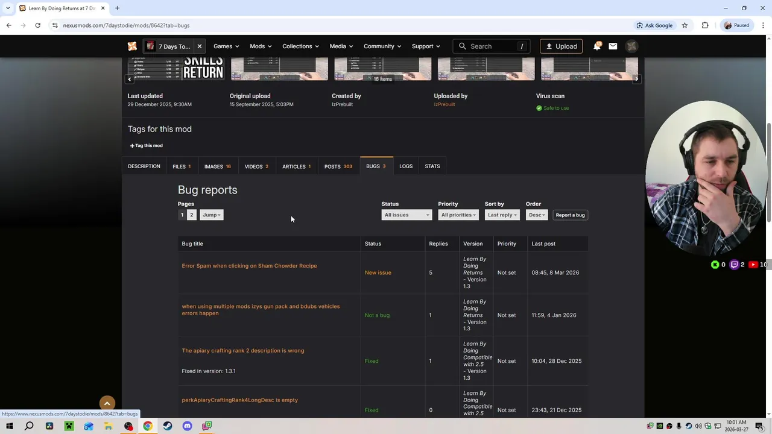Viewport: 772px width, 434px height.
Task: Click the search magnifier icon
Action: (463, 46)
